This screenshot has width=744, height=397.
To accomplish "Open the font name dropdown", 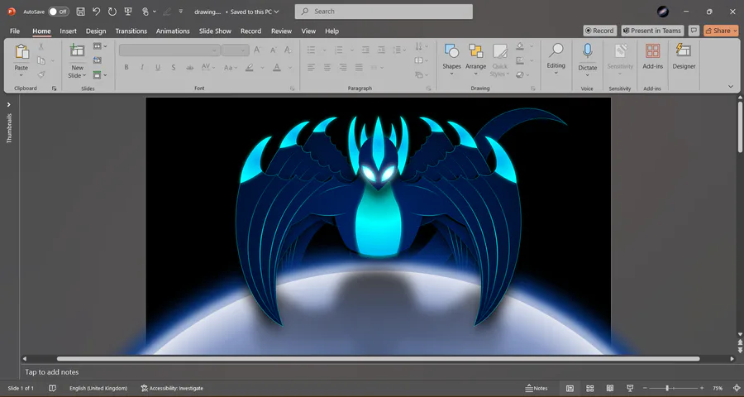I will [214, 50].
